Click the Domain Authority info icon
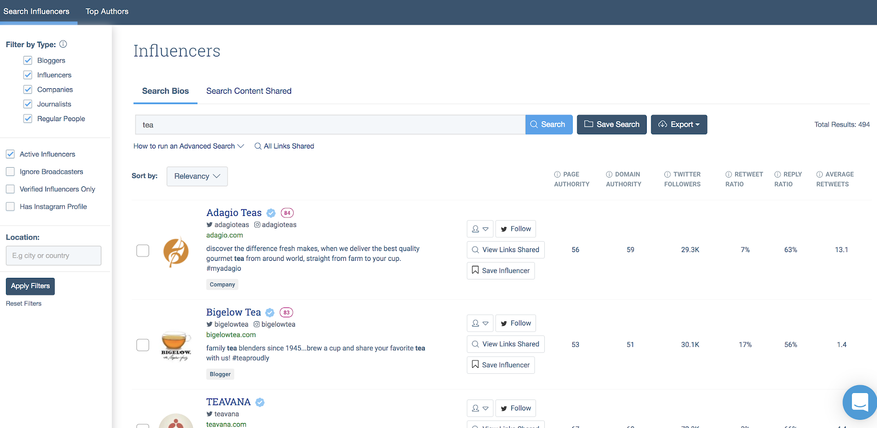 click(x=609, y=174)
